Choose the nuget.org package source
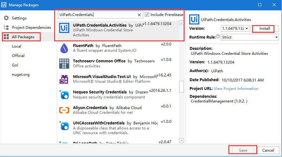This screenshot has height=157, width=282. click(x=20, y=75)
